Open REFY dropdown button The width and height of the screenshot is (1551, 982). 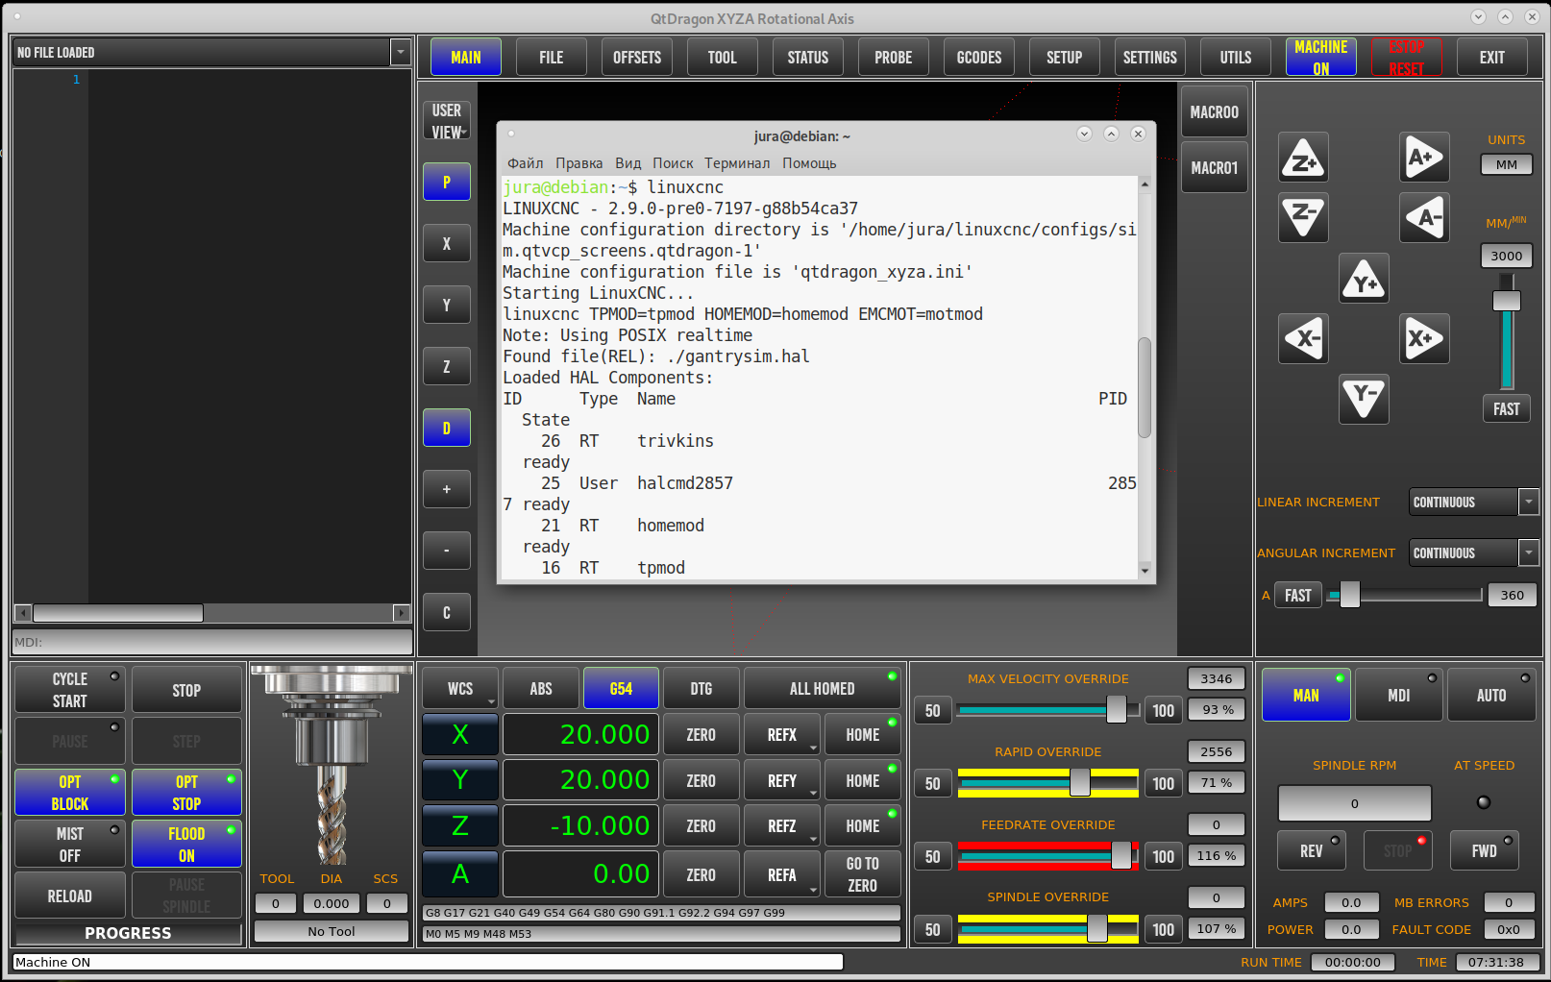click(x=782, y=780)
